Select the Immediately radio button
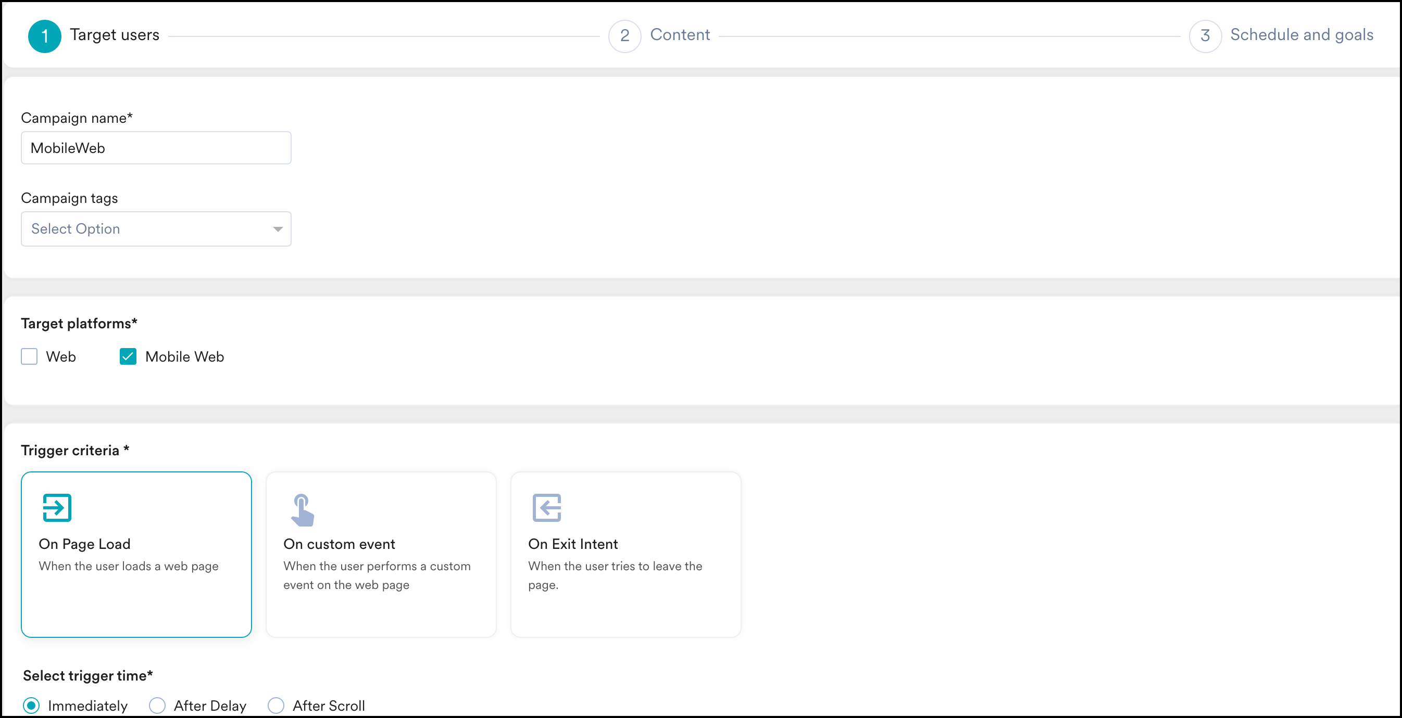Screen dimensions: 1402x718 click(32, 705)
